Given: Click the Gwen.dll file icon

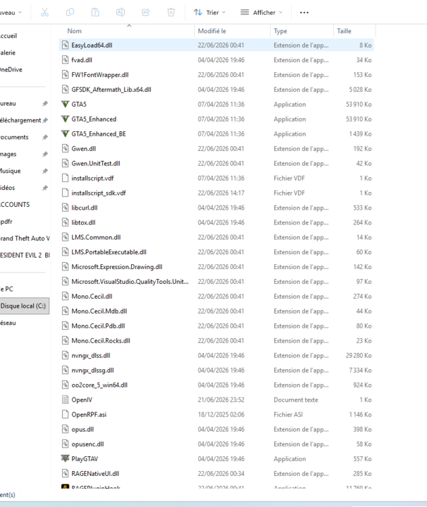Looking at the screenshot, I should pos(65,149).
